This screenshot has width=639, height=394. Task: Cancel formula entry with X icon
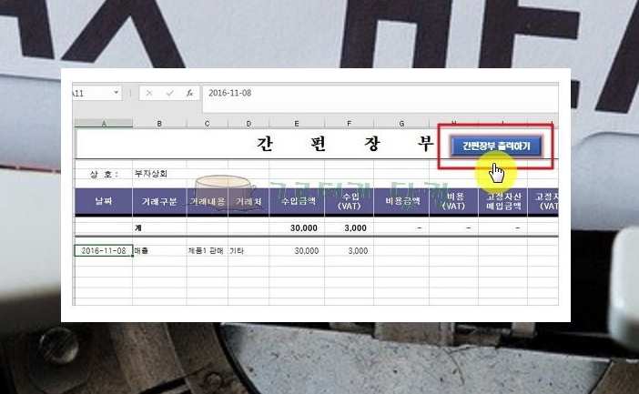point(149,94)
